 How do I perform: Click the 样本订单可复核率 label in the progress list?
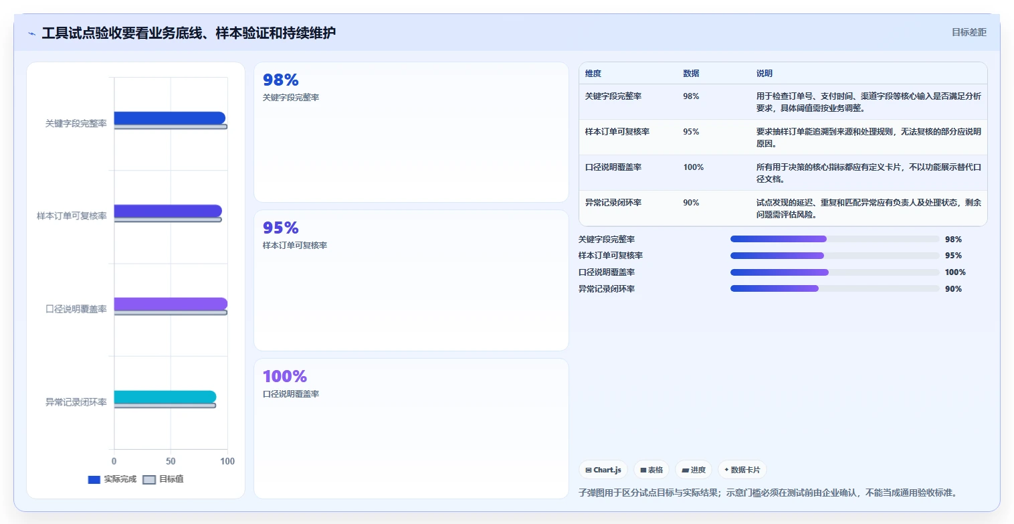tap(611, 256)
